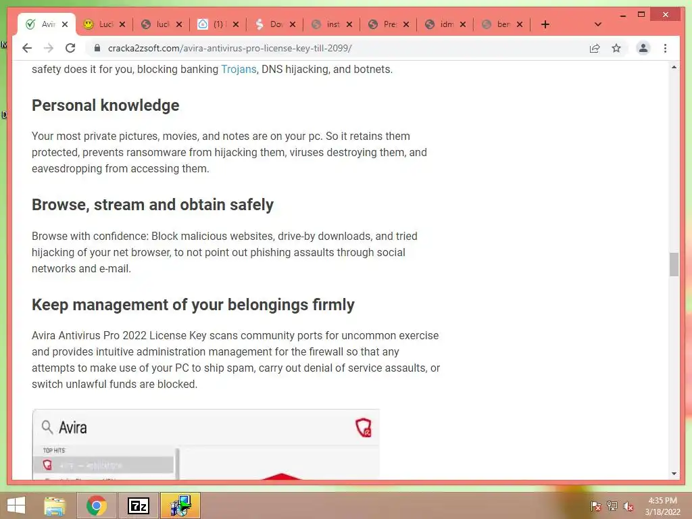Go back to the previous page
The width and height of the screenshot is (692, 519).
[x=27, y=48]
